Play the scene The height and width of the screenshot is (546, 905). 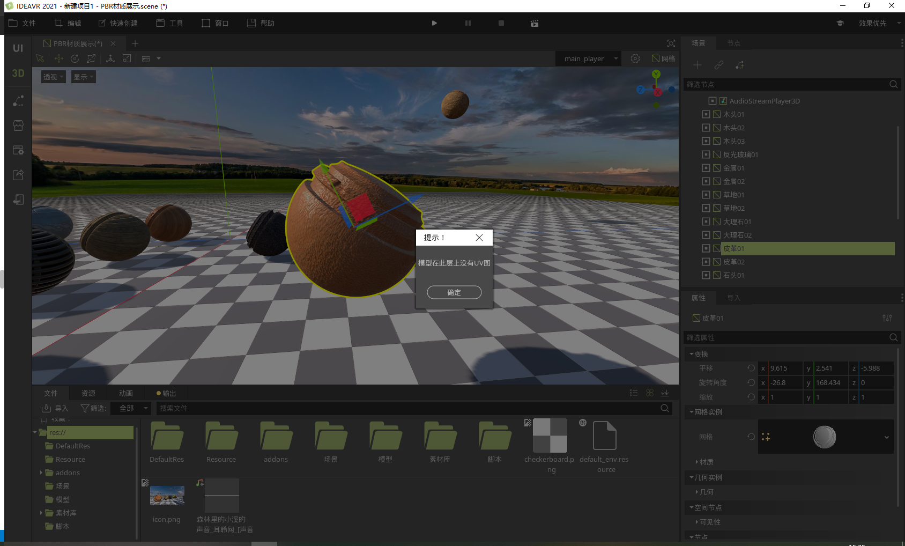coord(434,23)
